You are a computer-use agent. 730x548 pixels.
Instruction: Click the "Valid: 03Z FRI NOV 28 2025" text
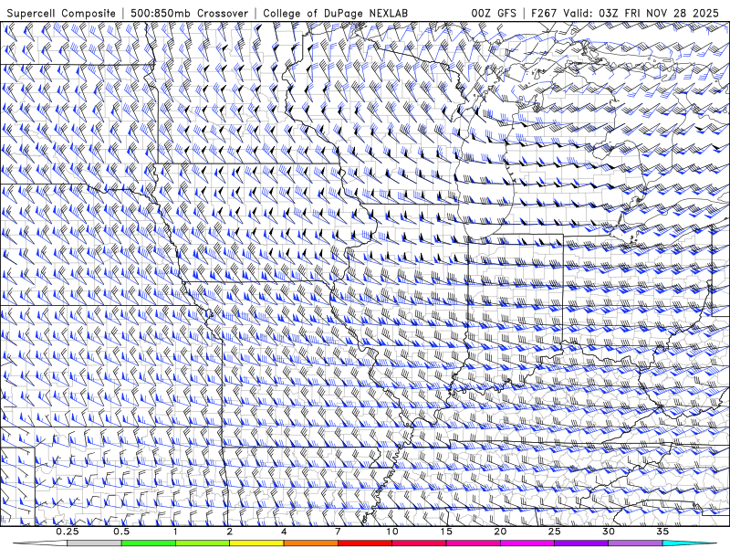(641, 13)
